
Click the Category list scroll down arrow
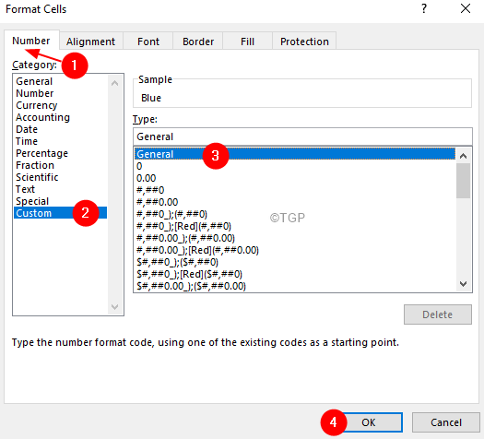pos(115,307)
